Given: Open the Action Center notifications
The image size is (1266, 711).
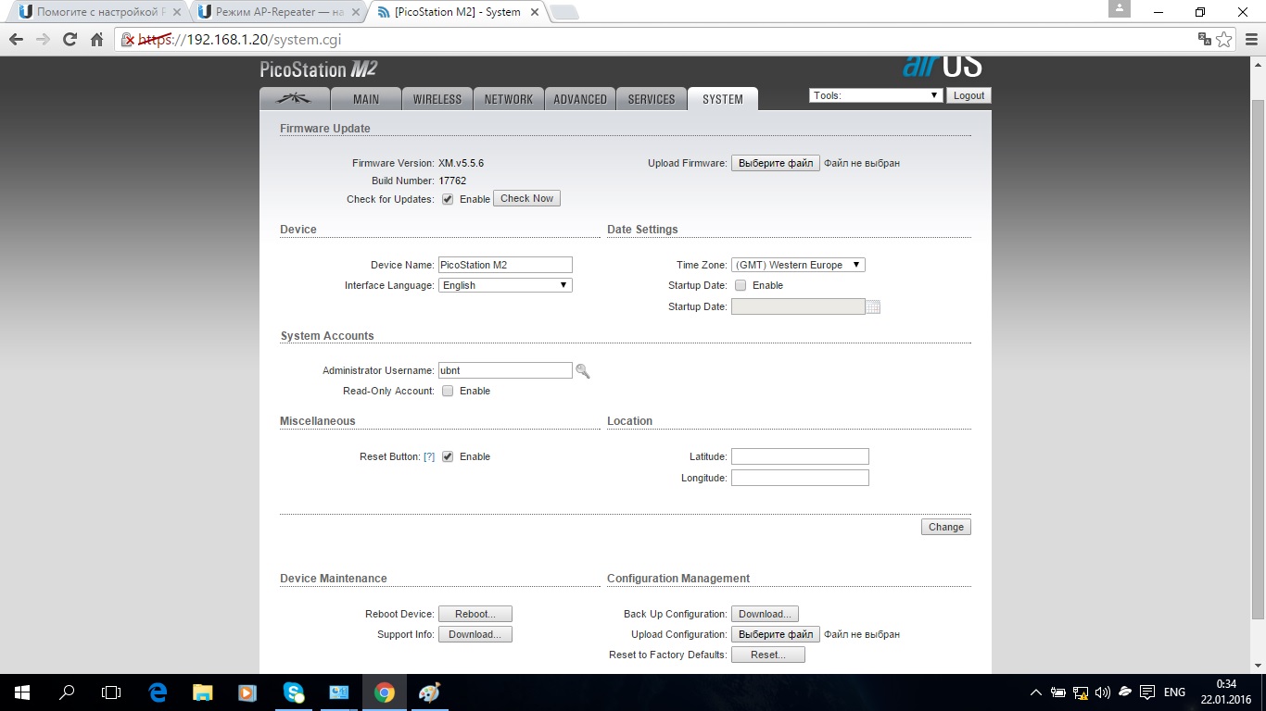Looking at the screenshot, I should (1146, 692).
